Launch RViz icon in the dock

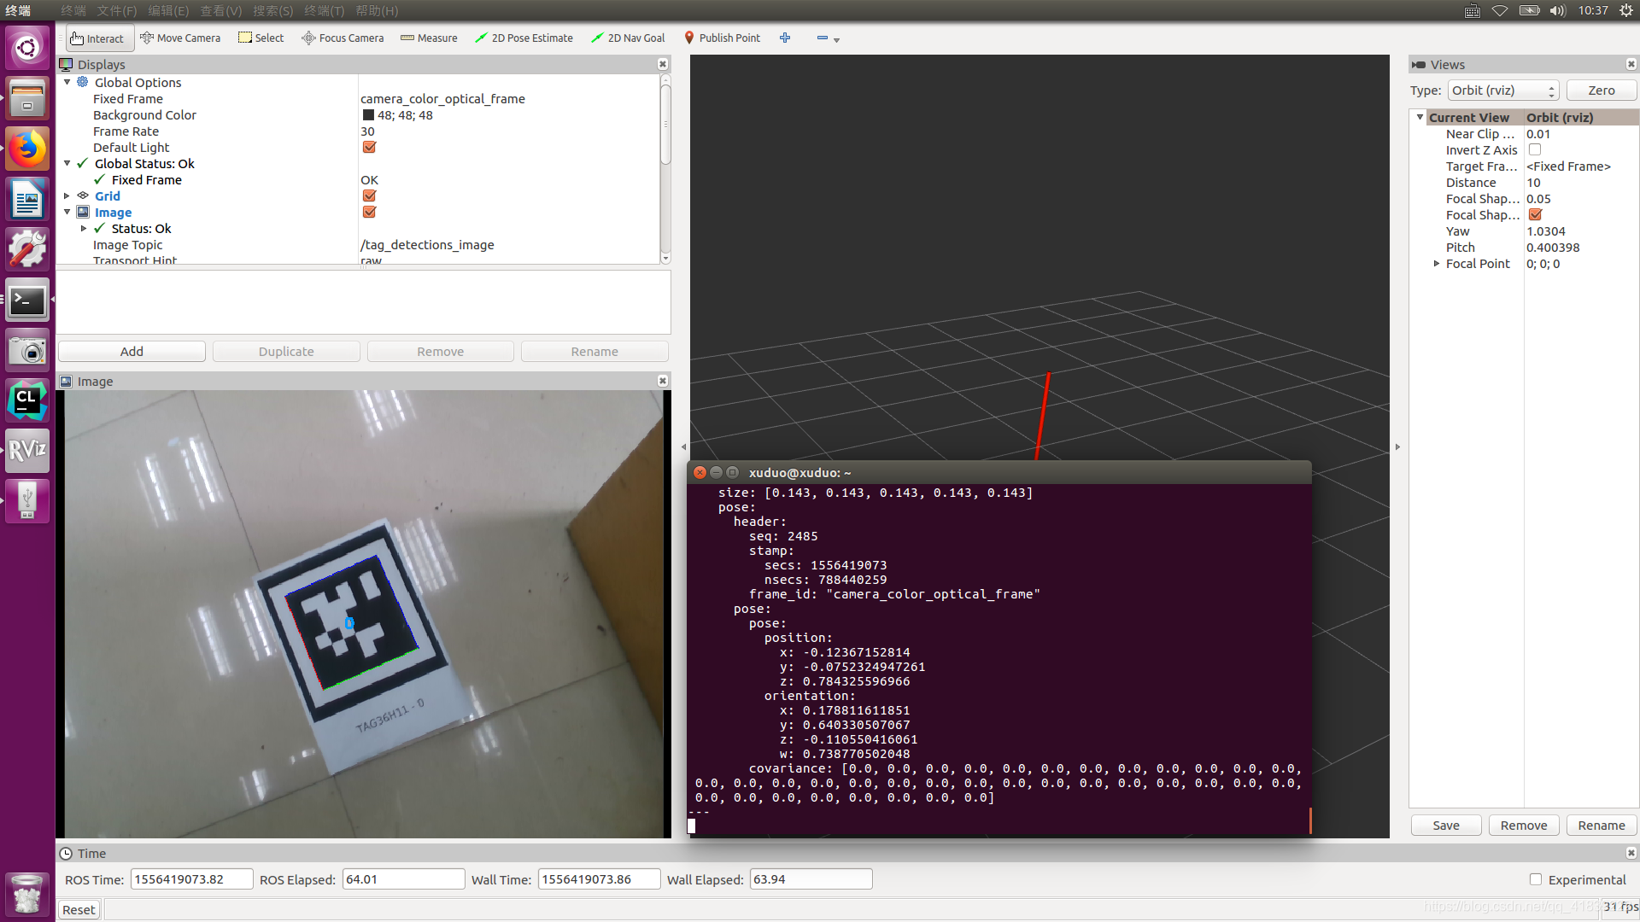click(27, 450)
